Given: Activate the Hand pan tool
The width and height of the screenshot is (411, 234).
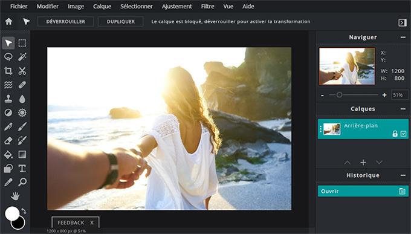Looking at the screenshot, I should (x=15, y=196).
